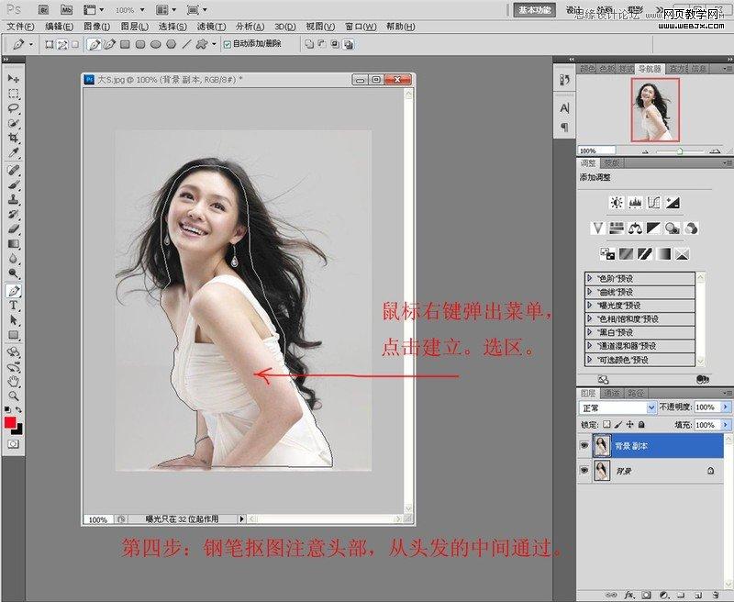Click the Launch Bridge button in app bar
734x602 pixels.
[43, 8]
